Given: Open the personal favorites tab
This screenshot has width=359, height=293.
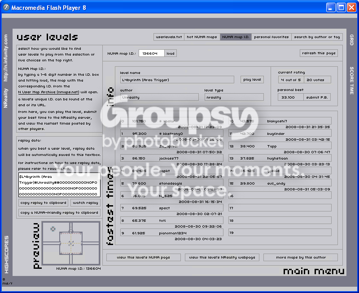Looking at the screenshot, I should tap(271, 37).
